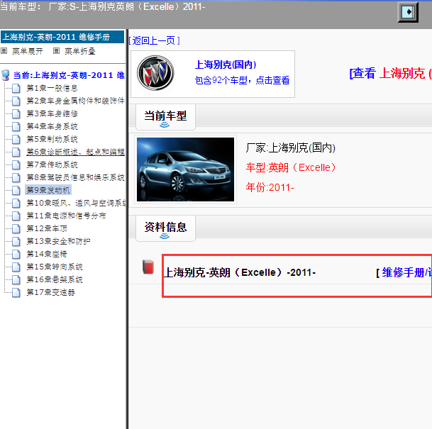Open chapter 第8章驾驶员信息和娱乐系统

pyautogui.click(x=75, y=177)
